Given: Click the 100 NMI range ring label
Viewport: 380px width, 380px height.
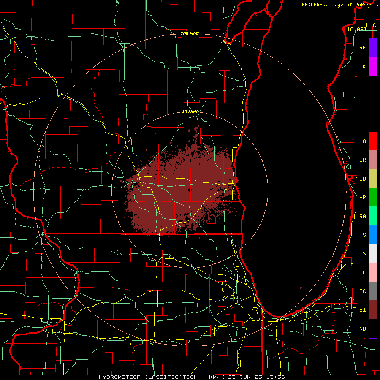Looking at the screenshot, I should pyautogui.click(x=190, y=33).
